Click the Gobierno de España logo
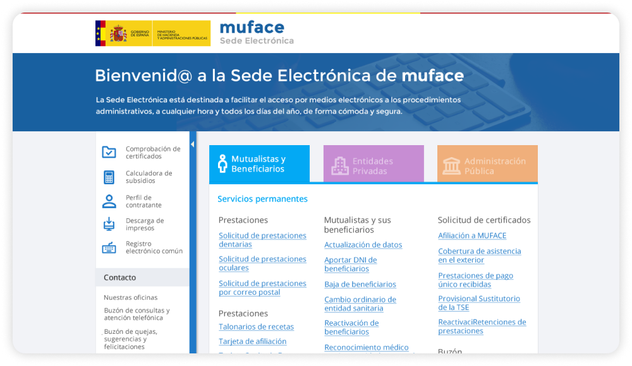632x366 pixels. [x=153, y=33]
